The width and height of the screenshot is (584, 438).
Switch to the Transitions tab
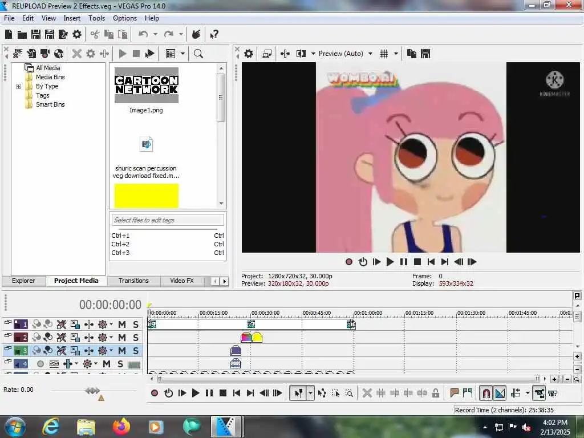coord(133,281)
